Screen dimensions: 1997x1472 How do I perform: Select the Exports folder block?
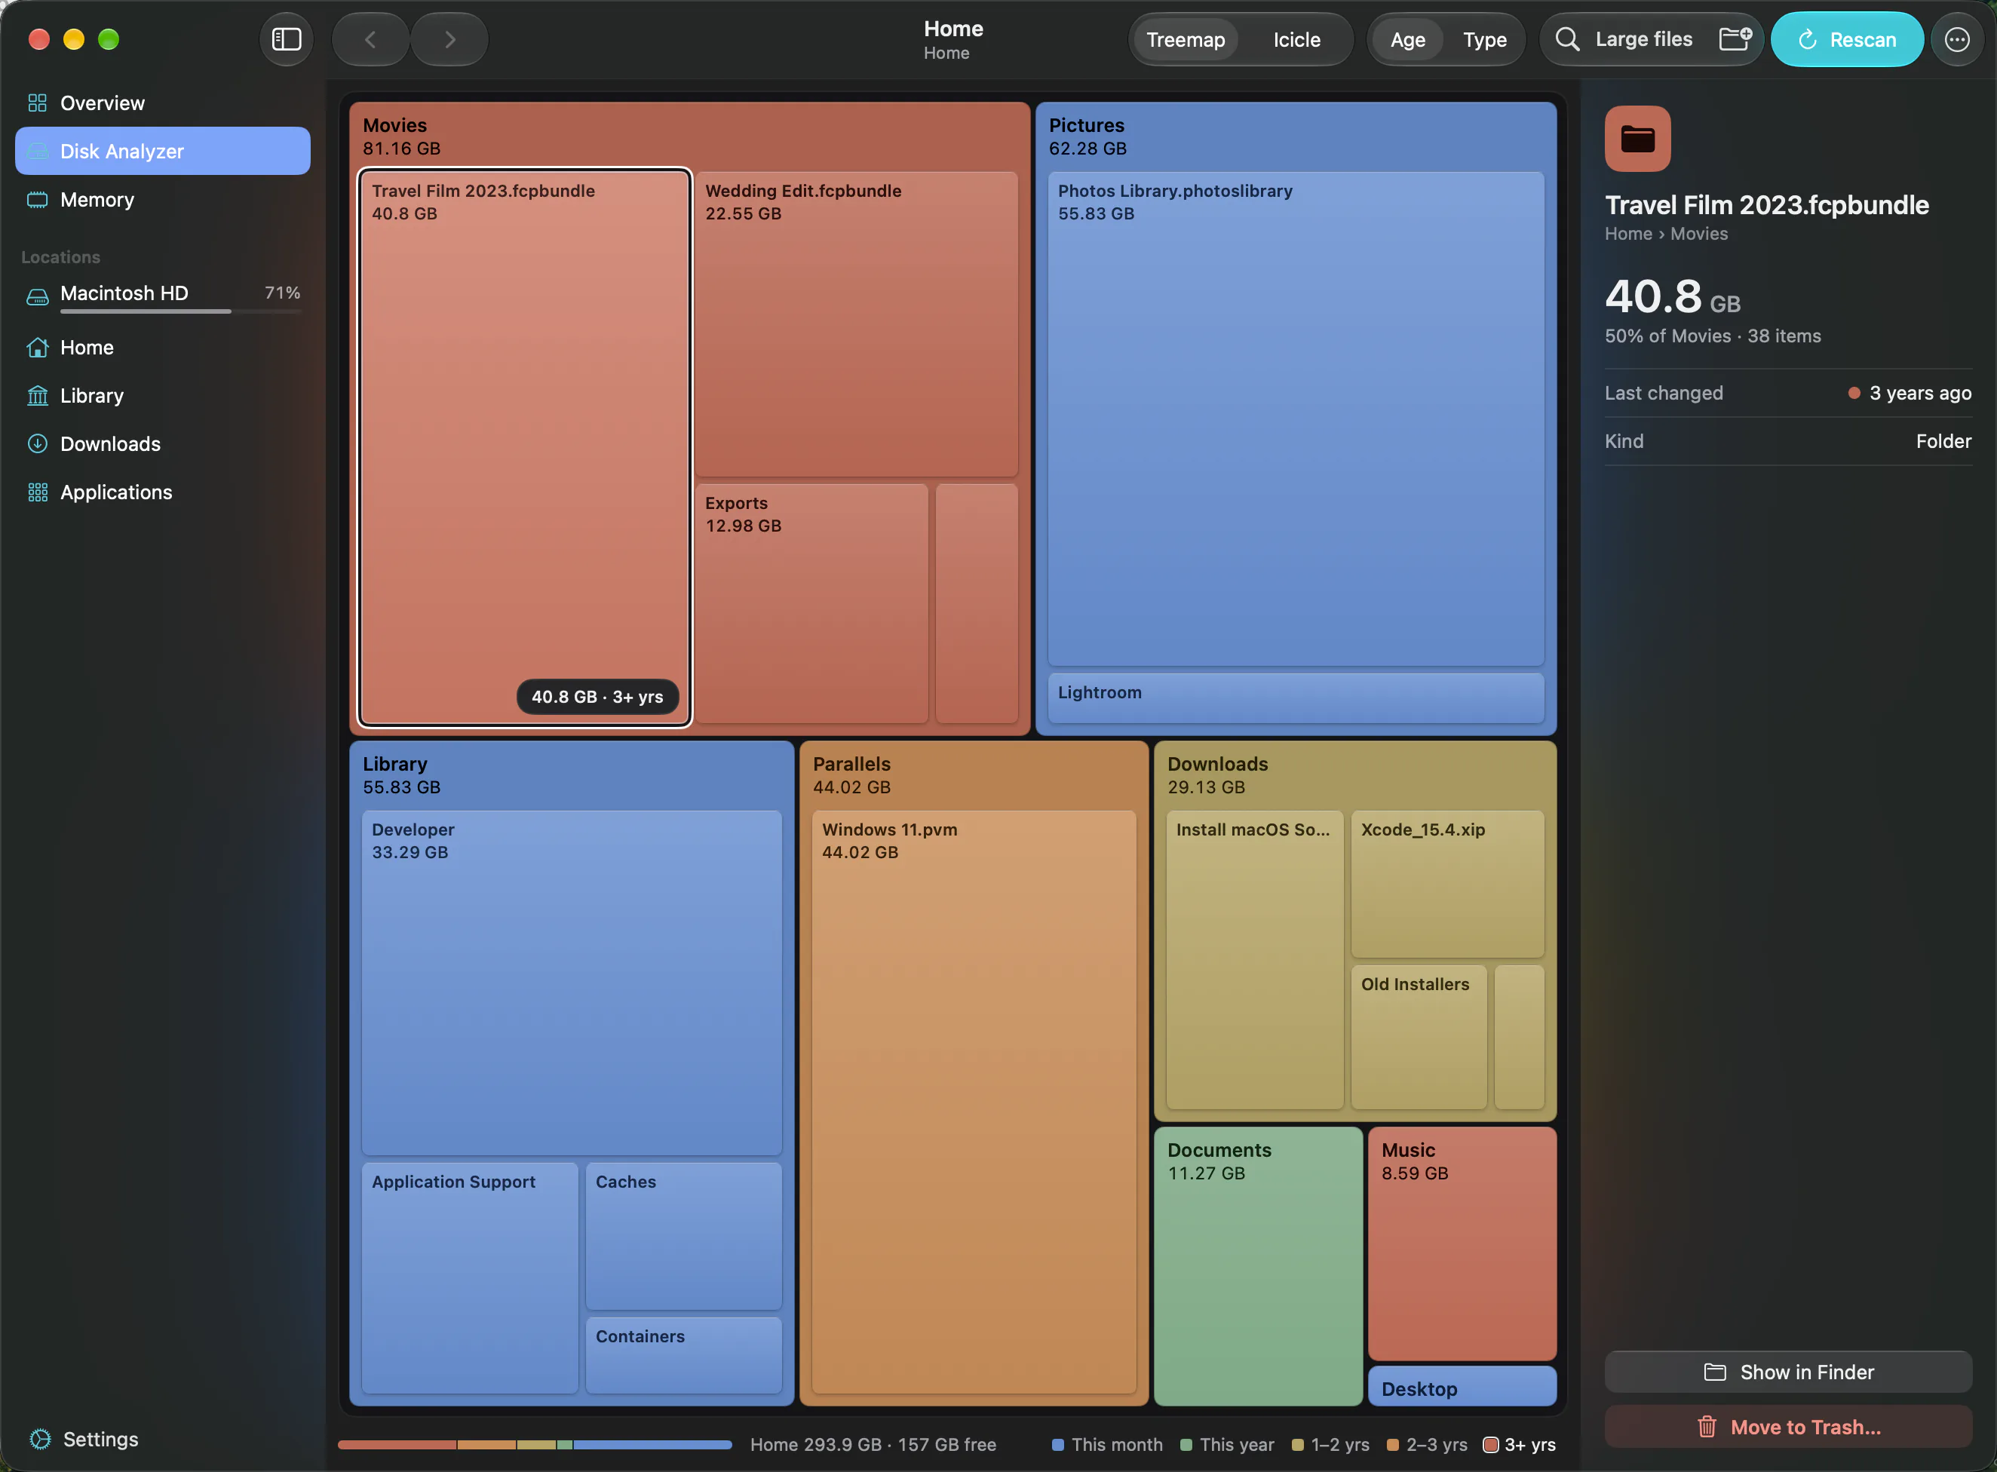point(811,603)
